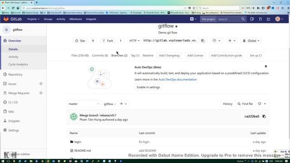Click Add Contribution guide button
The image size is (290, 163).
227,55
